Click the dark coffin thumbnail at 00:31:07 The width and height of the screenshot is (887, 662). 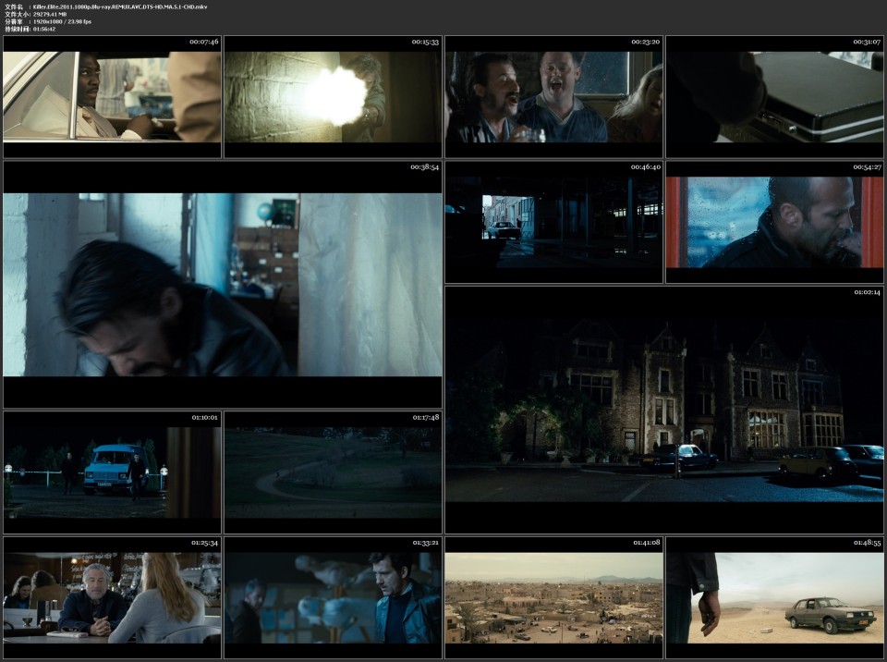click(773, 97)
